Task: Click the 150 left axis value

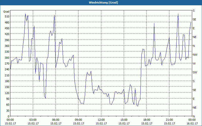Action: pyautogui.click(x=7, y=87)
